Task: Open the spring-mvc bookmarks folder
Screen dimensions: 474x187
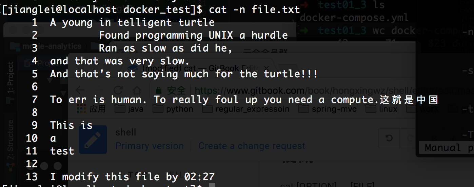Action: tap(328, 109)
